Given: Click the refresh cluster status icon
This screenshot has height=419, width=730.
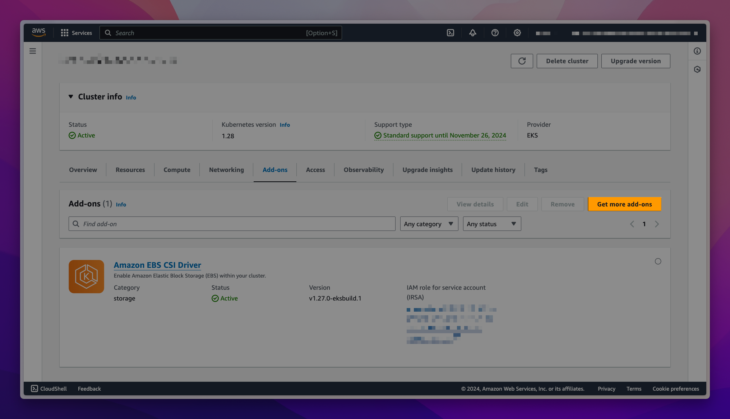Looking at the screenshot, I should click(522, 61).
